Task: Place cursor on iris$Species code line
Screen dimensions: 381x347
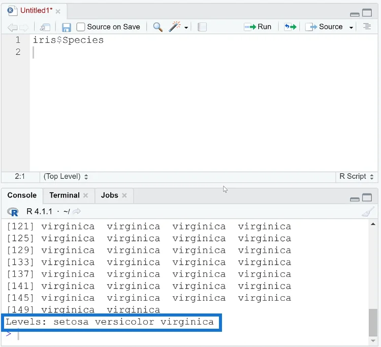Action: click(x=68, y=40)
